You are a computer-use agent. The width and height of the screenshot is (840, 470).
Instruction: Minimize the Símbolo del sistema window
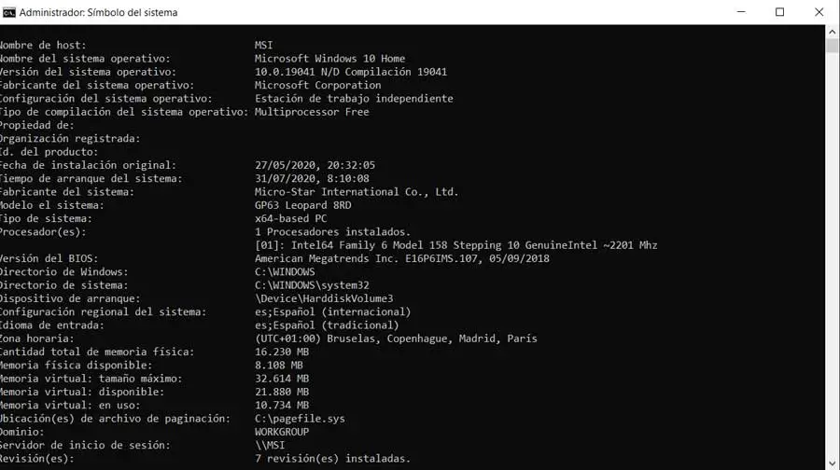pyautogui.click(x=735, y=12)
